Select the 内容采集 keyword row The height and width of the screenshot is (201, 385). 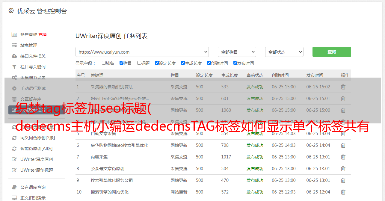click(x=99, y=157)
